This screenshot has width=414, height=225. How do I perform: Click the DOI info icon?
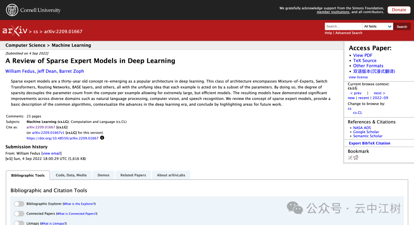pyautogui.click(x=102, y=138)
